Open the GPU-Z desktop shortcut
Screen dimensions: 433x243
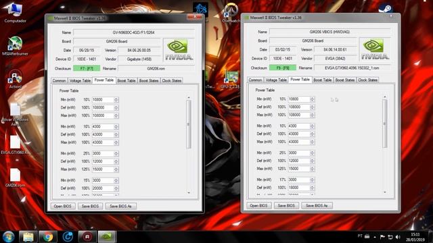(231, 80)
